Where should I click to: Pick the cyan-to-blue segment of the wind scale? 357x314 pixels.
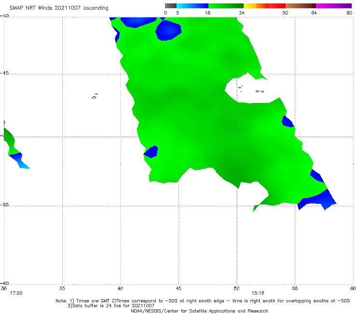(x=192, y=6)
